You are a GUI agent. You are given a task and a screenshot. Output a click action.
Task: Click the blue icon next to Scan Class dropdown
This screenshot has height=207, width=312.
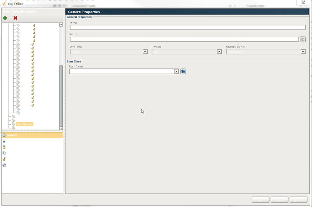(x=183, y=71)
